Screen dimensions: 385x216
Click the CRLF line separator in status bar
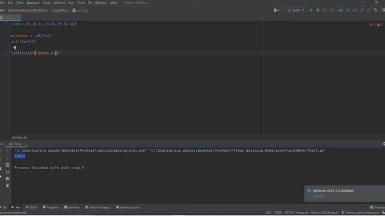(x=278, y=212)
